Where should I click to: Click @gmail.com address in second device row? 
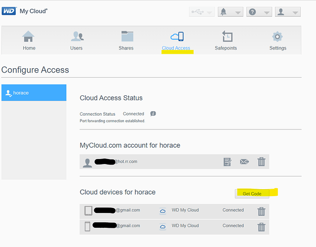point(128,226)
